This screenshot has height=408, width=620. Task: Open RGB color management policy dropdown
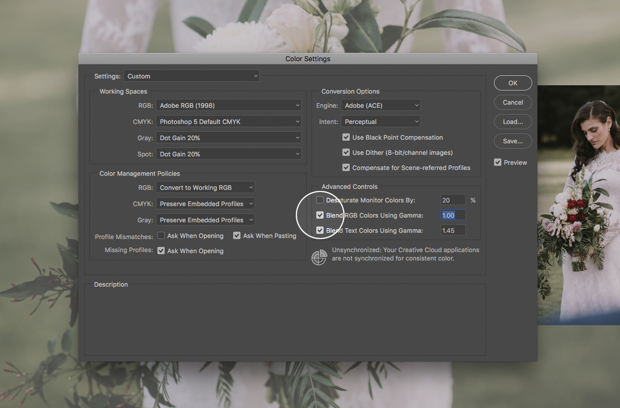tap(205, 187)
